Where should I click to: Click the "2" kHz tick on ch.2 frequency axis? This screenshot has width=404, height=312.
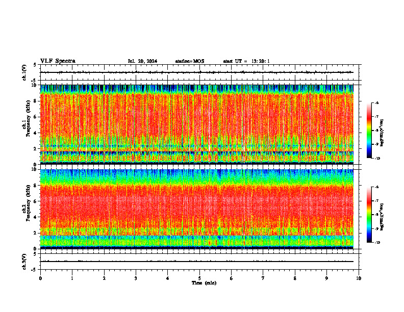coord(36,233)
